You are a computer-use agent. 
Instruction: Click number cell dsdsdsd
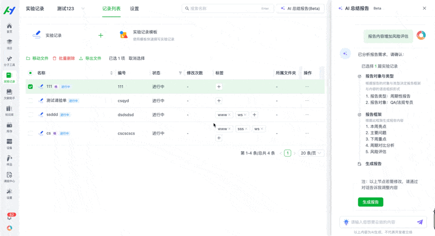click(126, 114)
